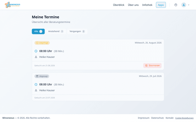Cancel the appointment with Stornieren
The width and height of the screenshot is (196, 122).
(x=152, y=65)
